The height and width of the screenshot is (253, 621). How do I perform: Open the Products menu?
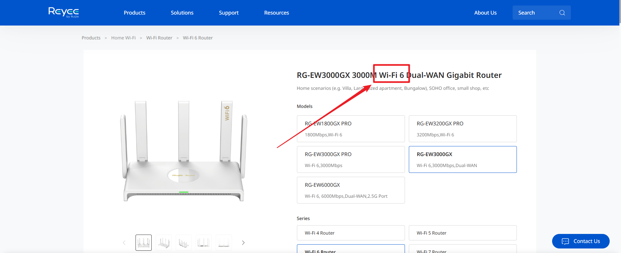click(135, 13)
